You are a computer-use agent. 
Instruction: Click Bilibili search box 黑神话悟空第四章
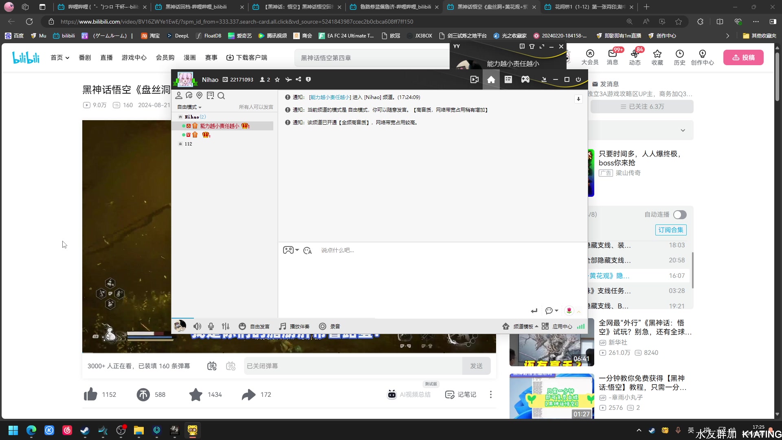point(373,58)
